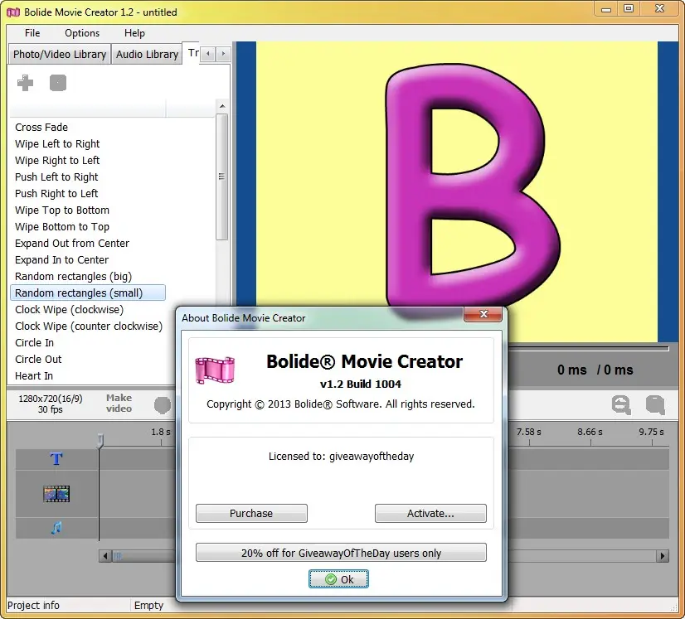Viewport: 685px width, 619px height.
Task: Select Random rectangles (big) transition
Action: coord(73,277)
